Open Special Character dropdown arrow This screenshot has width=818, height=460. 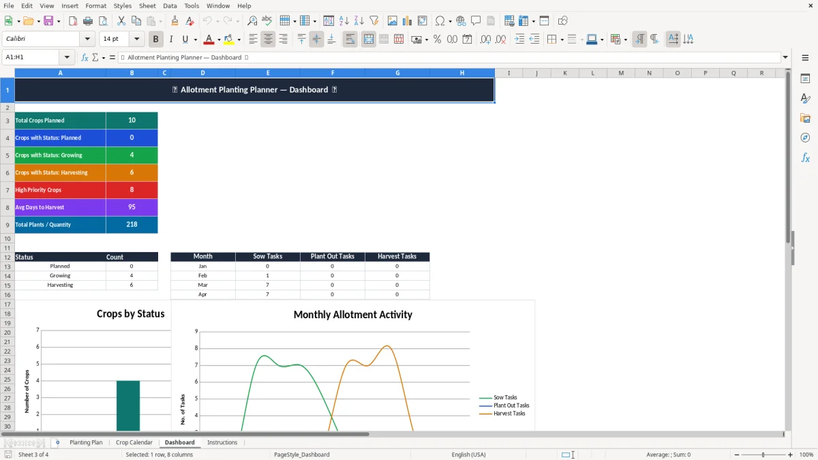click(x=450, y=21)
